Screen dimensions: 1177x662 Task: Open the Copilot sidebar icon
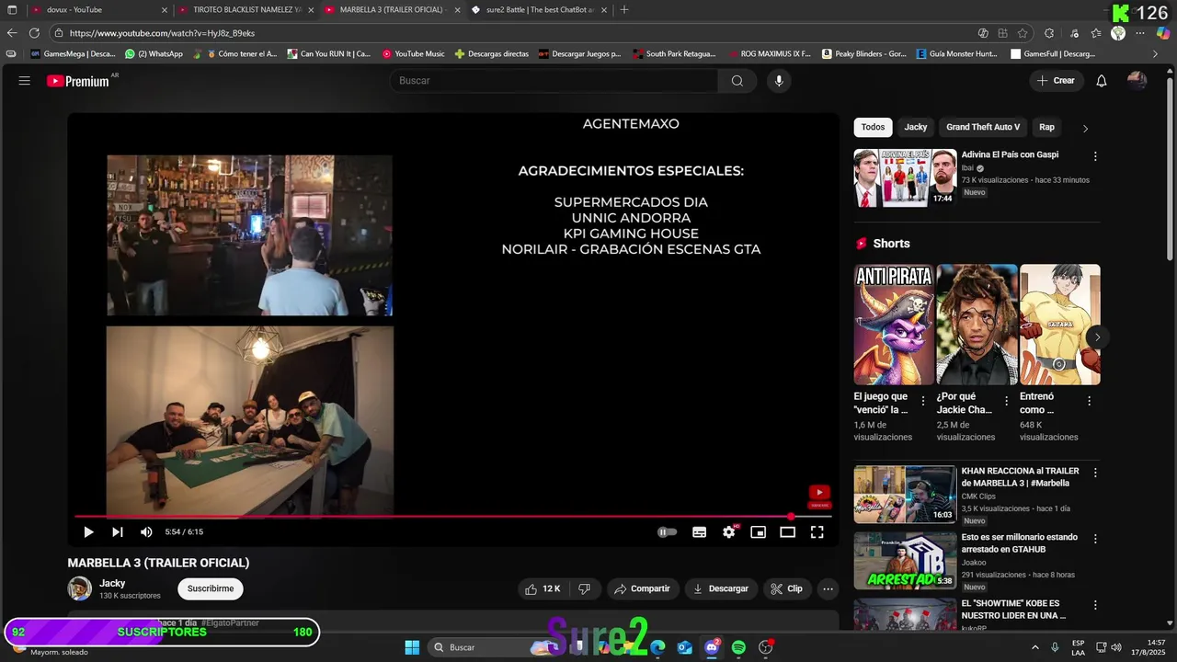(1163, 33)
